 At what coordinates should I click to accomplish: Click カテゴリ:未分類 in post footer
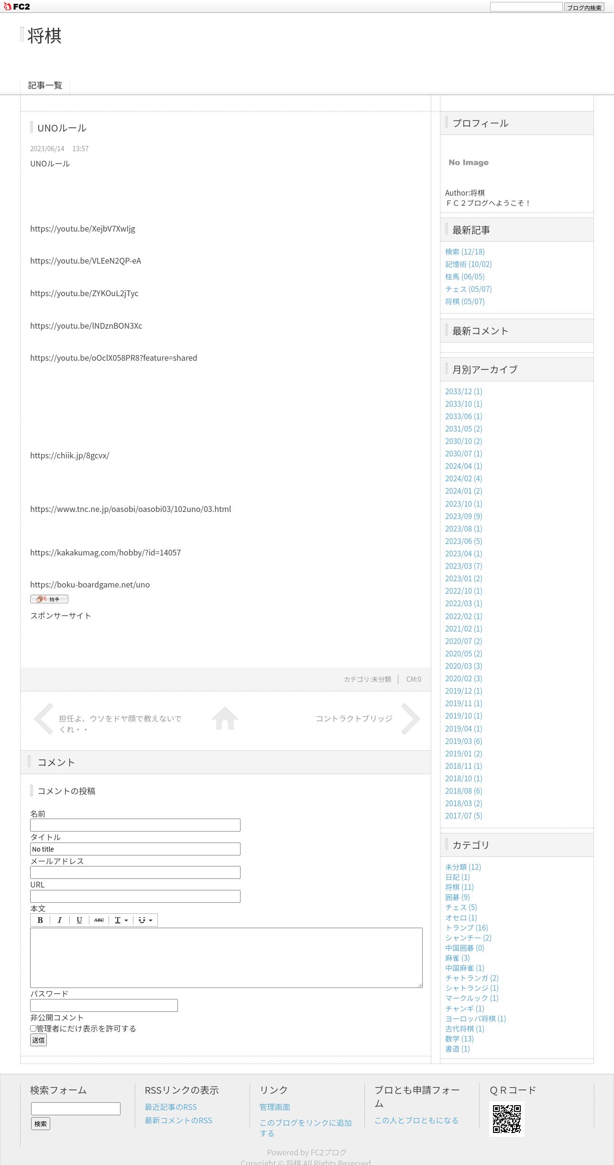pyautogui.click(x=367, y=679)
